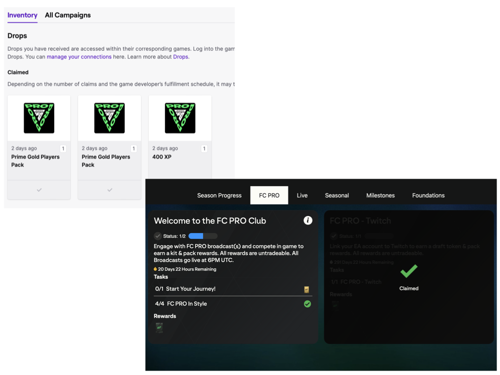This screenshot has width=500, height=375.
Task: Click the 400 XP drop name
Action: [162, 157]
